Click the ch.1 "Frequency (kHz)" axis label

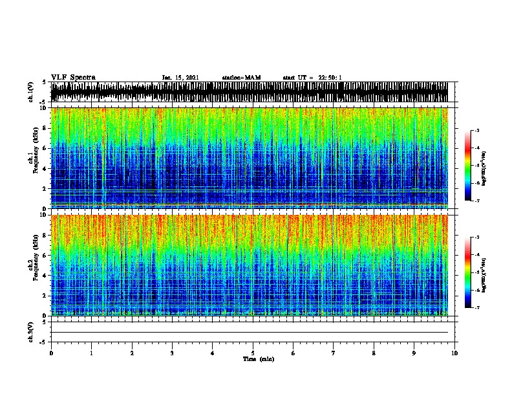tap(36, 150)
